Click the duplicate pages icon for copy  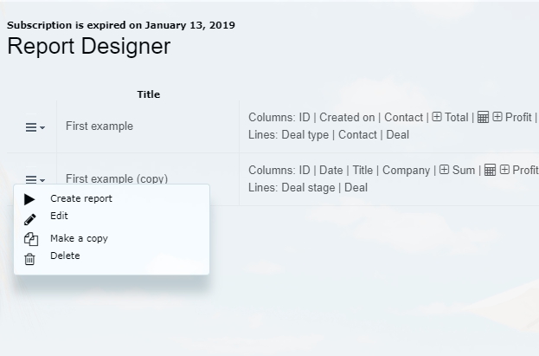(x=31, y=239)
